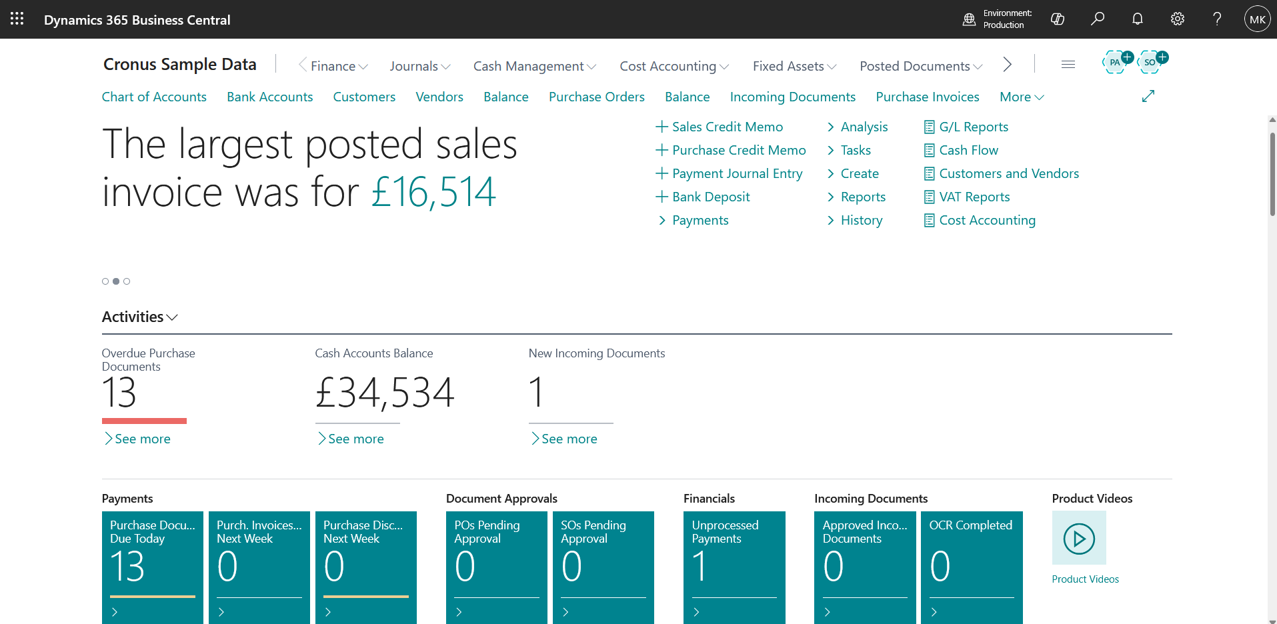
Task: Select the first headline carousel dot
Action: [105, 281]
